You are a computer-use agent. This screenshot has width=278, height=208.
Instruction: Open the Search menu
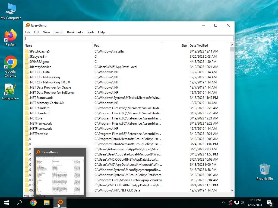(58, 32)
